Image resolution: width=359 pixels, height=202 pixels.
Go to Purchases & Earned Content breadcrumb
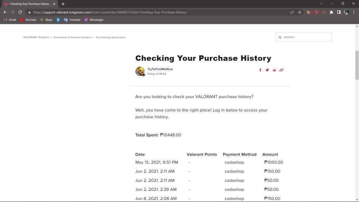(x=72, y=37)
